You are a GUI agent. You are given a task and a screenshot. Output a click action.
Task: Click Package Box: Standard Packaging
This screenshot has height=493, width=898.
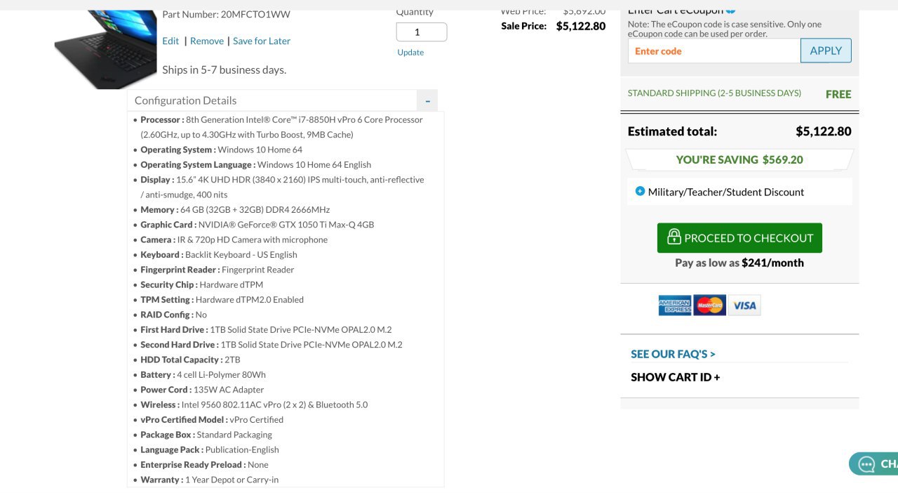(x=206, y=435)
